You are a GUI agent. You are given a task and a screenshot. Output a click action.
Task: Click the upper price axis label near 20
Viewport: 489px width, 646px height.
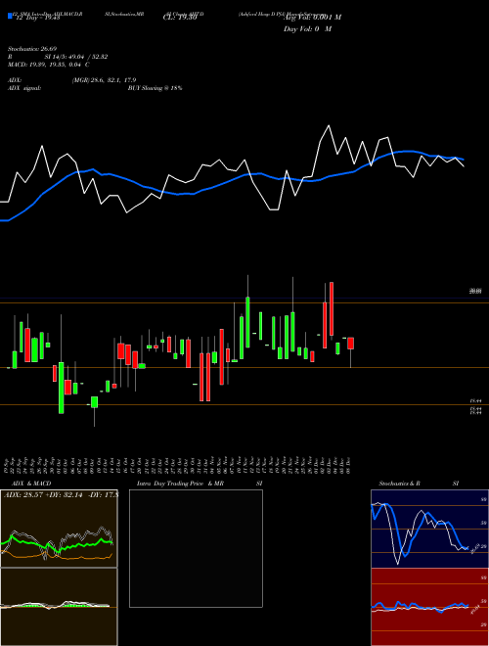[475, 292]
